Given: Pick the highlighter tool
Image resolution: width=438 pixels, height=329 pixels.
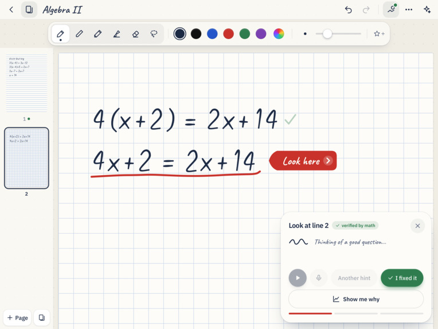Looking at the screenshot, I should 117,34.
